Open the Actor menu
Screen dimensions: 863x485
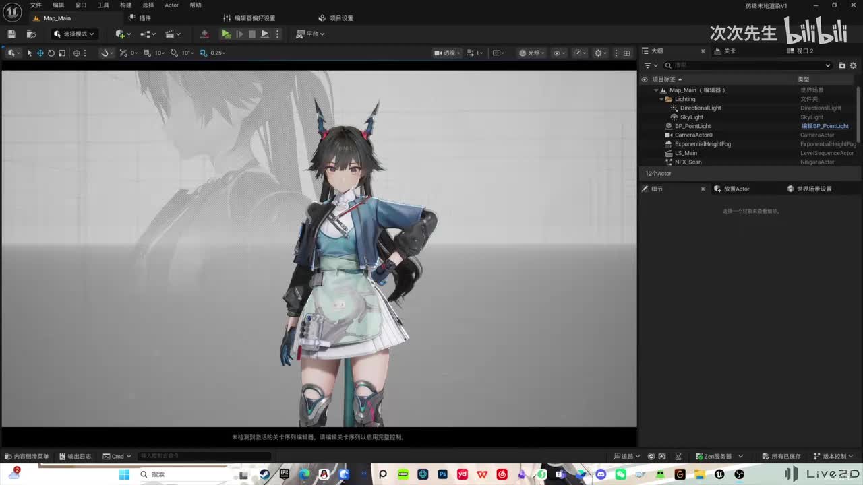[x=172, y=5]
